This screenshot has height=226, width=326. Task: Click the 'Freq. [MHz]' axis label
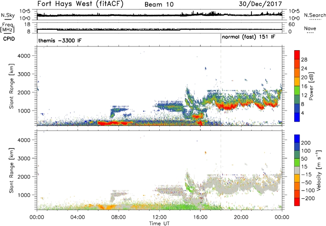click(x=8, y=27)
